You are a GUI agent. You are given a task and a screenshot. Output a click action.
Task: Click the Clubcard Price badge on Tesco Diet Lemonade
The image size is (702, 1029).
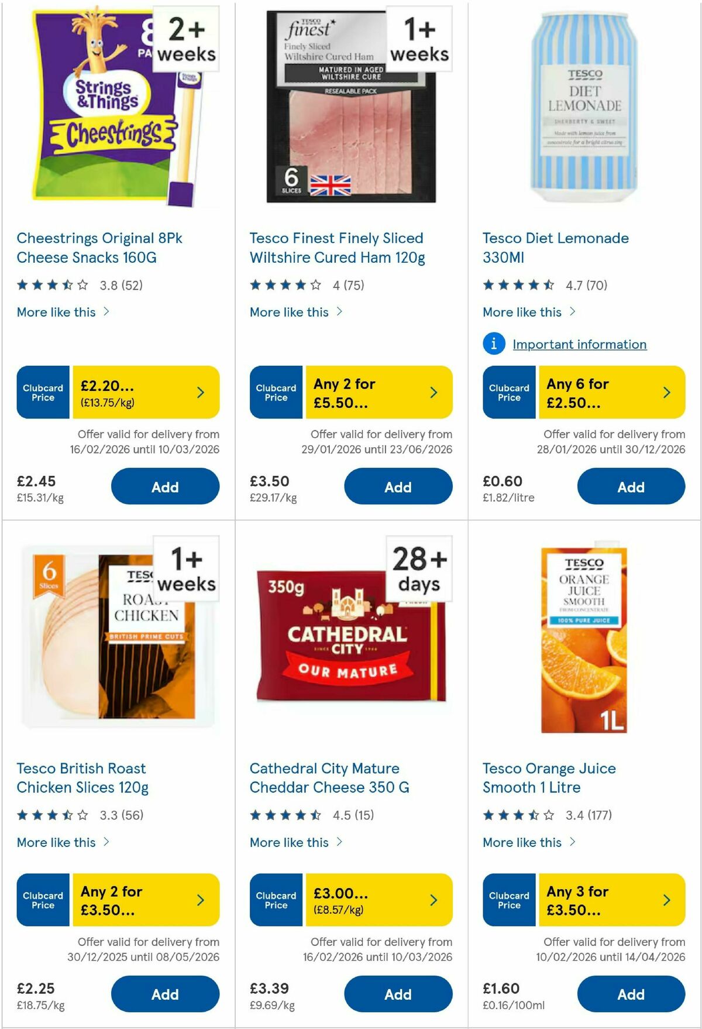(508, 392)
